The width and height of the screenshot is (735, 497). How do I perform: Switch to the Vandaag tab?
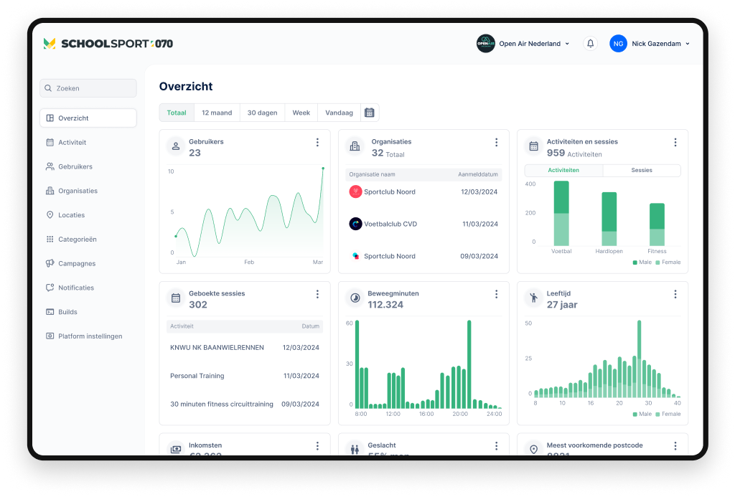pos(339,113)
